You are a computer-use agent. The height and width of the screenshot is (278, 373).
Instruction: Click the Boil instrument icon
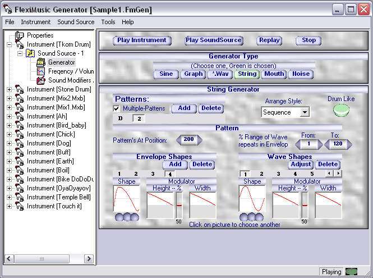point(20,170)
